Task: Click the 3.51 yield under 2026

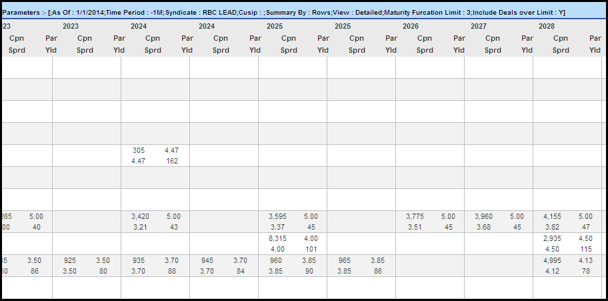Action: point(415,227)
